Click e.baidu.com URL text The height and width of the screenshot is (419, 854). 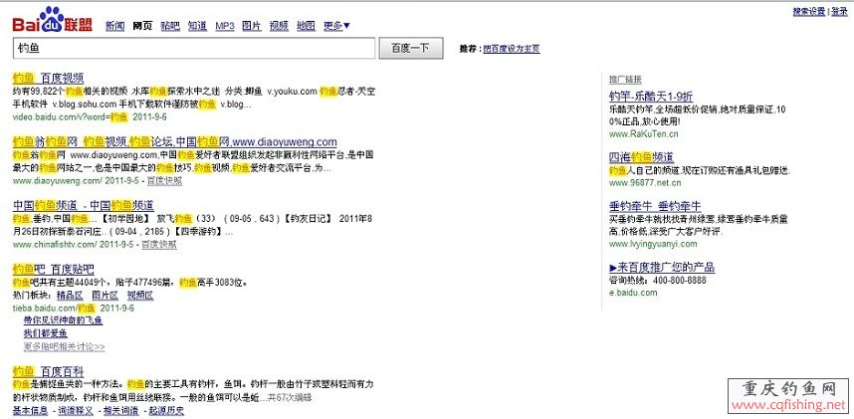coord(633,293)
